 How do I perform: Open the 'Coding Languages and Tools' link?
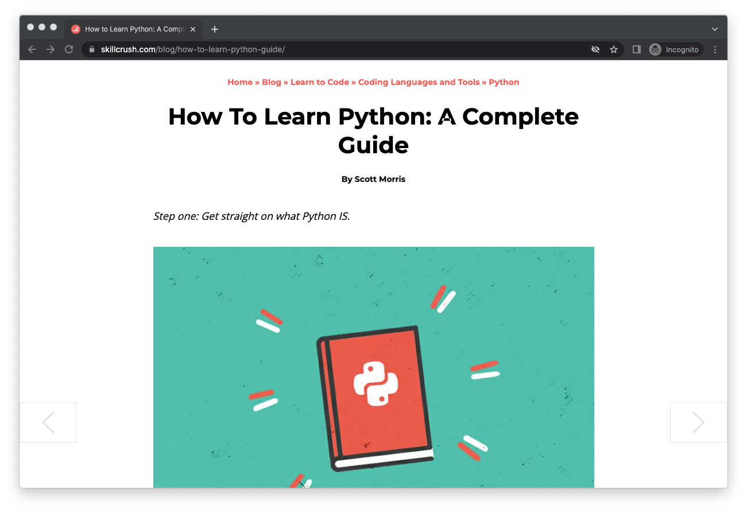point(419,82)
